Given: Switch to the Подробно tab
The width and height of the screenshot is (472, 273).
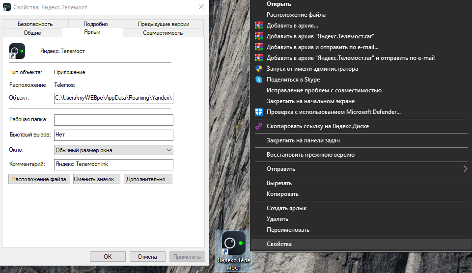Looking at the screenshot, I should point(95,24).
